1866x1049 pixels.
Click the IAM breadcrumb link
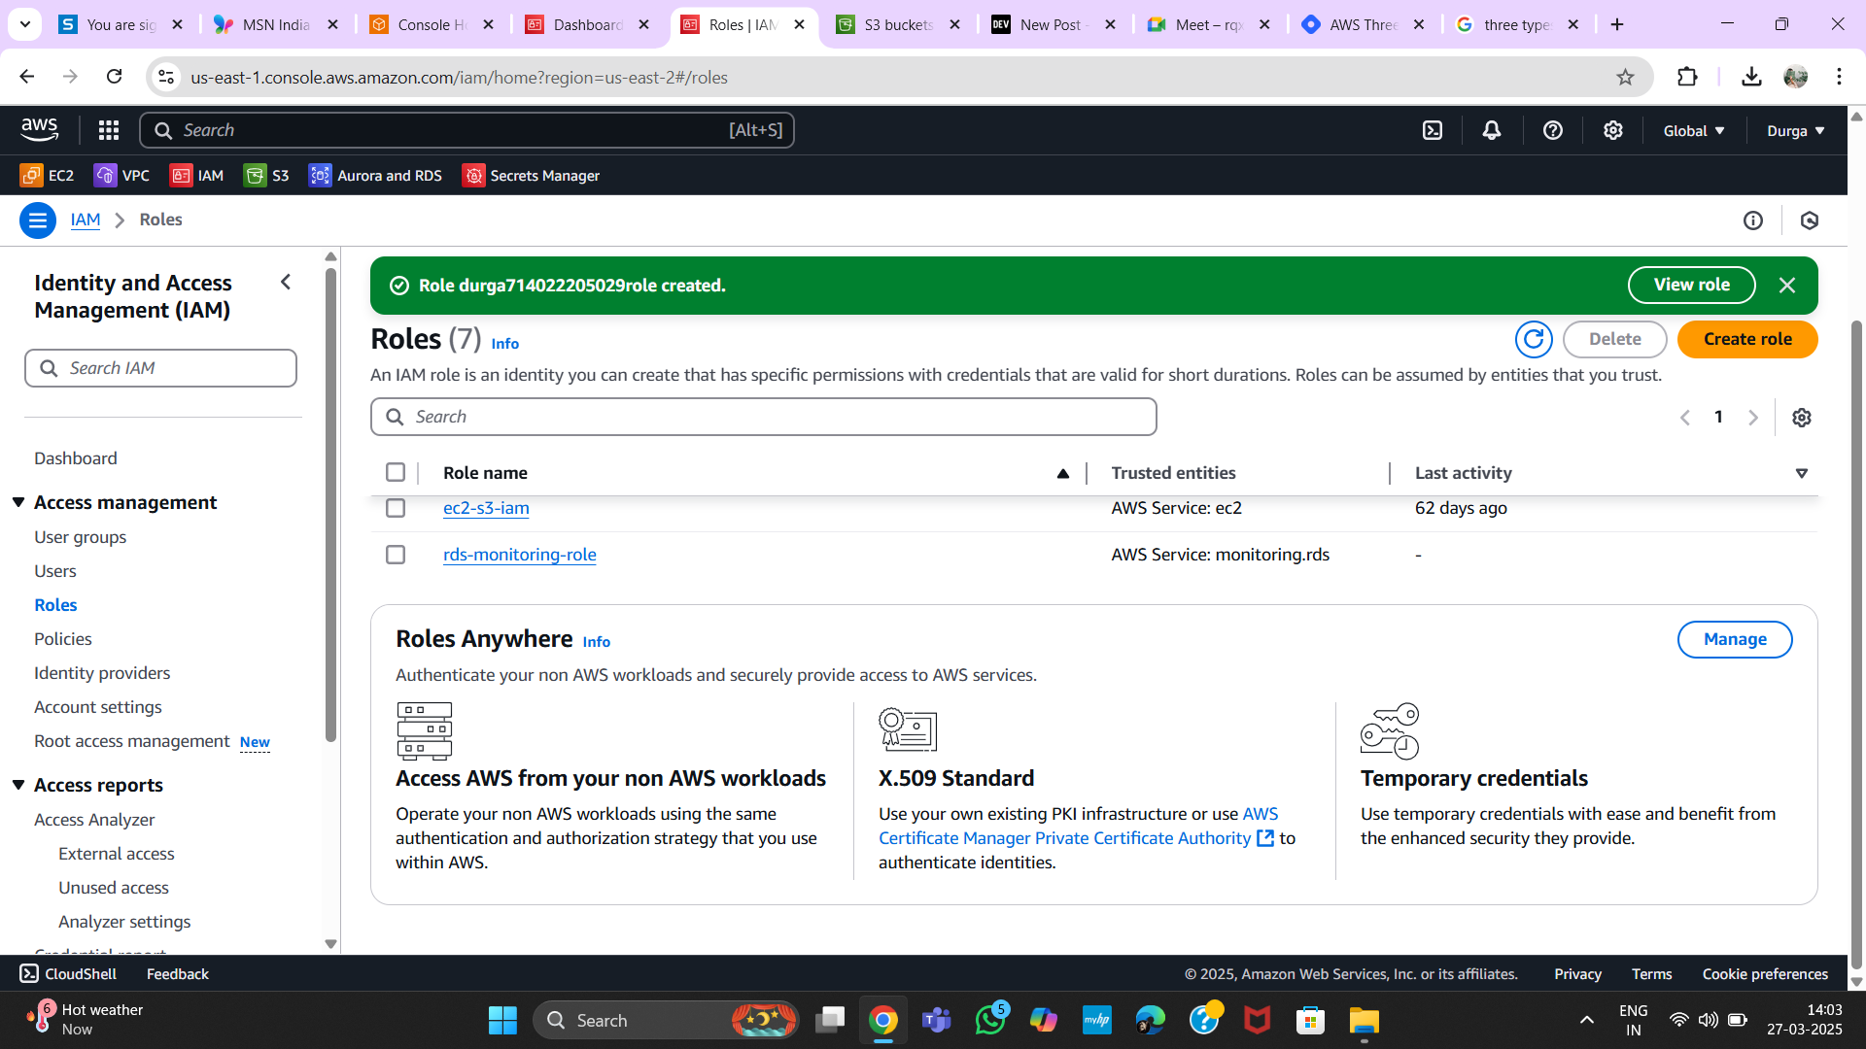coord(86,220)
